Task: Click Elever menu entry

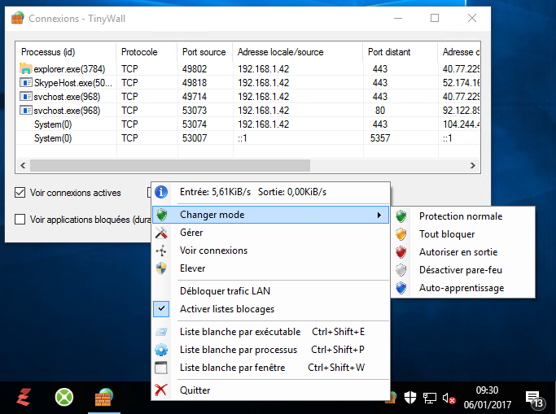Action: 271,268
